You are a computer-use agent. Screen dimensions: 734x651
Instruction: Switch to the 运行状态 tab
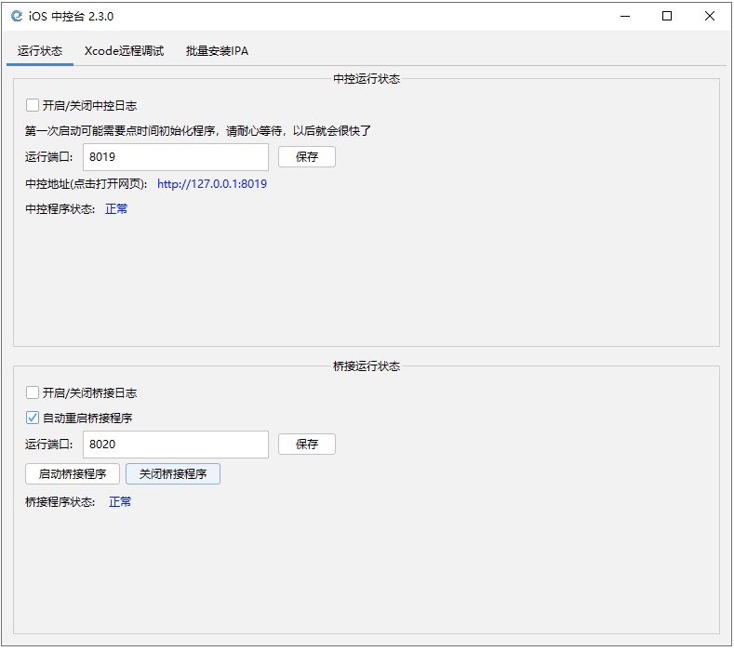40,51
